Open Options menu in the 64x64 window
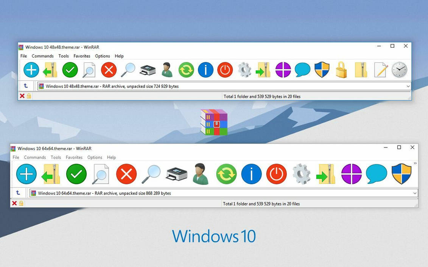 95,157
